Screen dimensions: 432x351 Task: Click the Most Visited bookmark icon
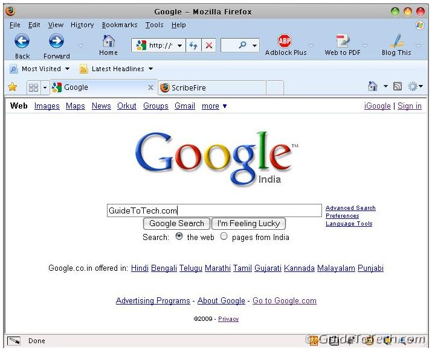[13, 69]
